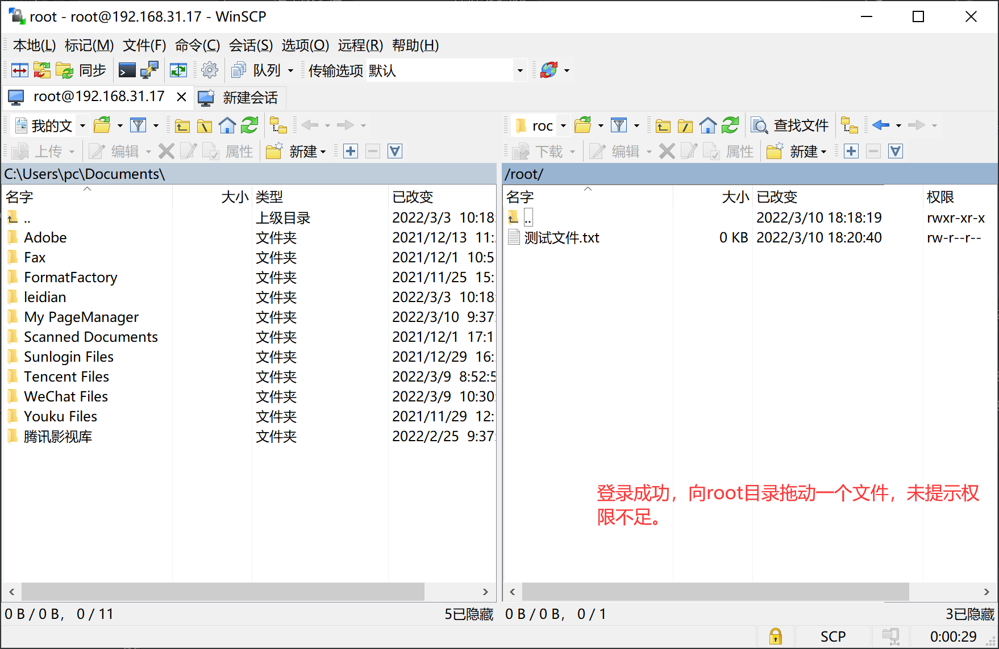The width and height of the screenshot is (999, 649).
Task: Refresh the local panel
Action: pyautogui.click(x=249, y=125)
